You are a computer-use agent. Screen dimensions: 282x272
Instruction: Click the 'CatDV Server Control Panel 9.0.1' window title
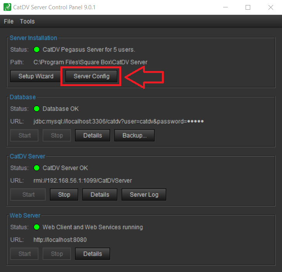click(x=54, y=7)
